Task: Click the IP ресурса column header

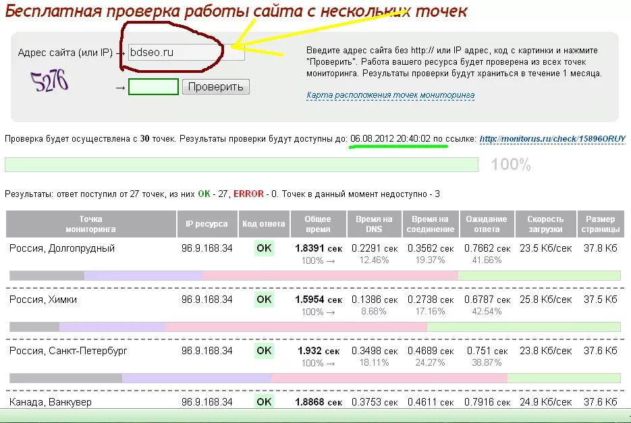Action: click(x=207, y=224)
